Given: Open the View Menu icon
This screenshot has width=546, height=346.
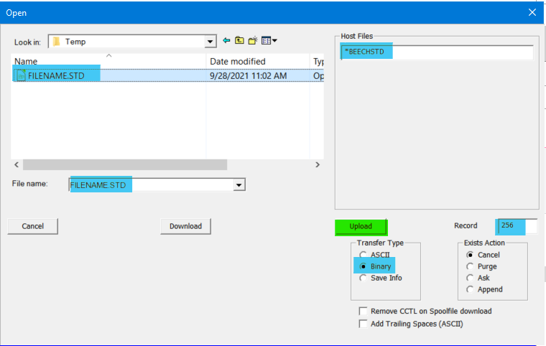Looking at the screenshot, I should click(269, 41).
